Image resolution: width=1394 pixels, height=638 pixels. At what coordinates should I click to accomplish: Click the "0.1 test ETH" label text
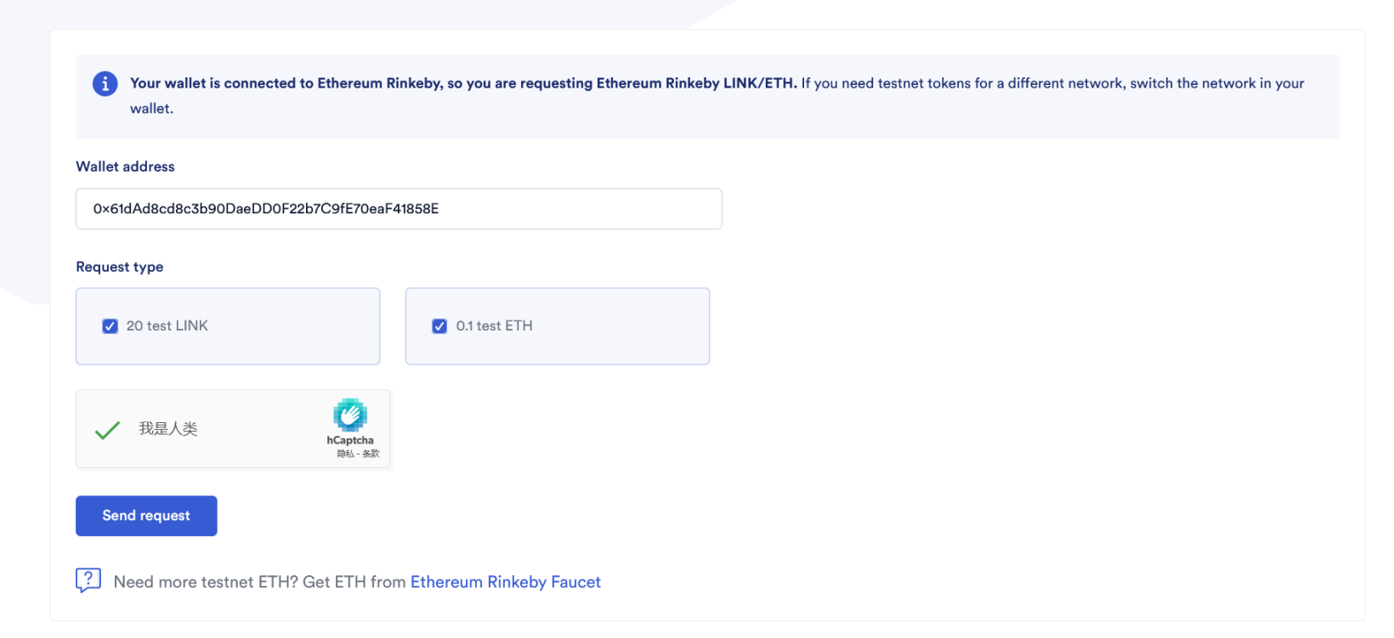click(x=494, y=326)
